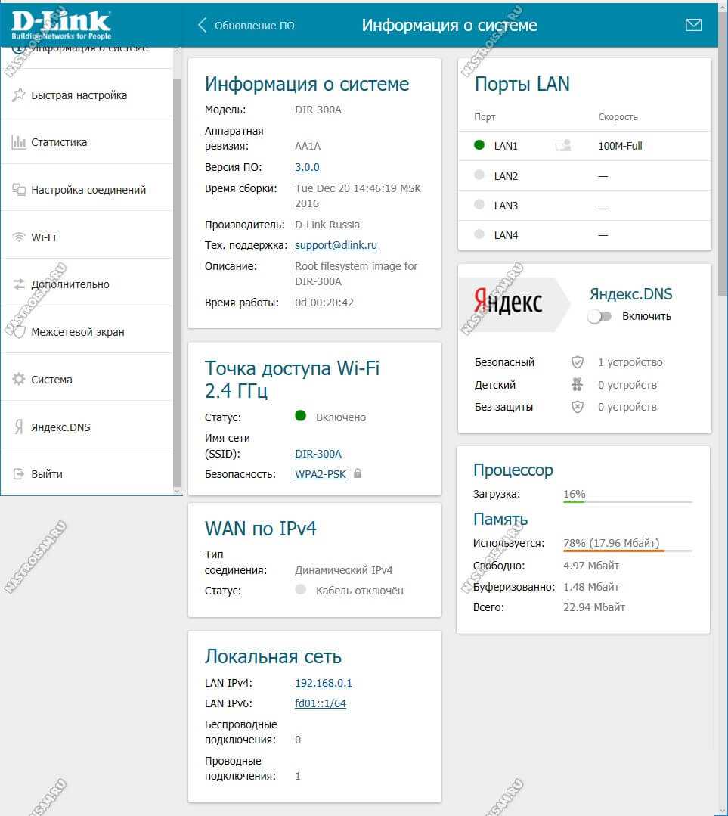Enable the Яндекс.DNS toggle switch

pyautogui.click(x=599, y=316)
